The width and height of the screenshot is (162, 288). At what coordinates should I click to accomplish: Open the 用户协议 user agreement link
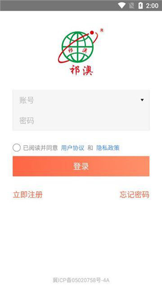point(73,148)
